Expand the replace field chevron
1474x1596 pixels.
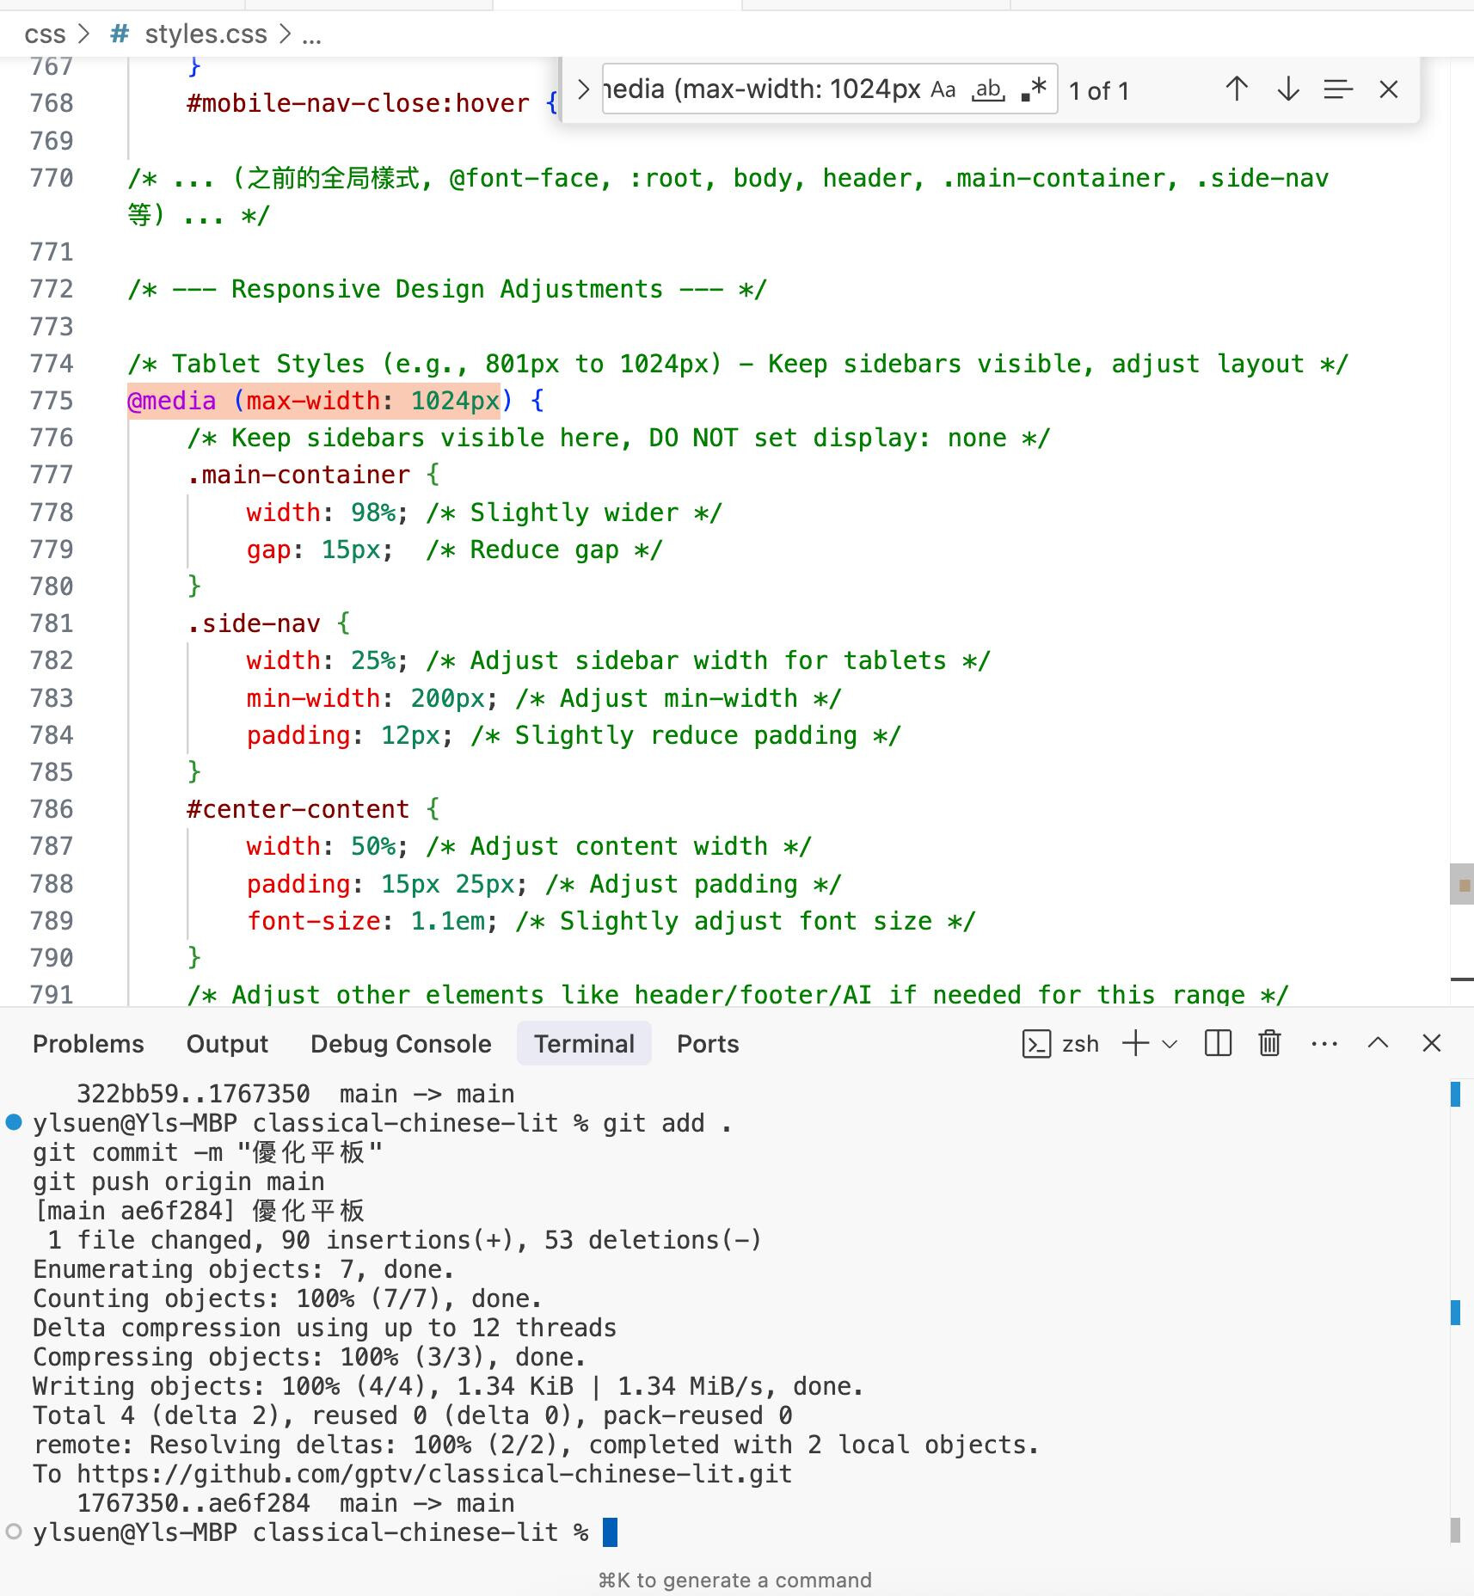(x=583, y=89)
